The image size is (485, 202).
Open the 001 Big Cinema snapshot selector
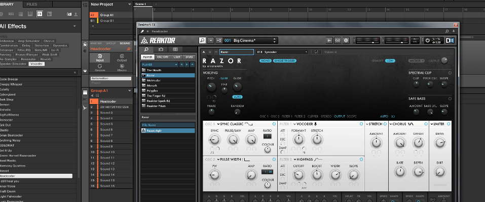250,40
